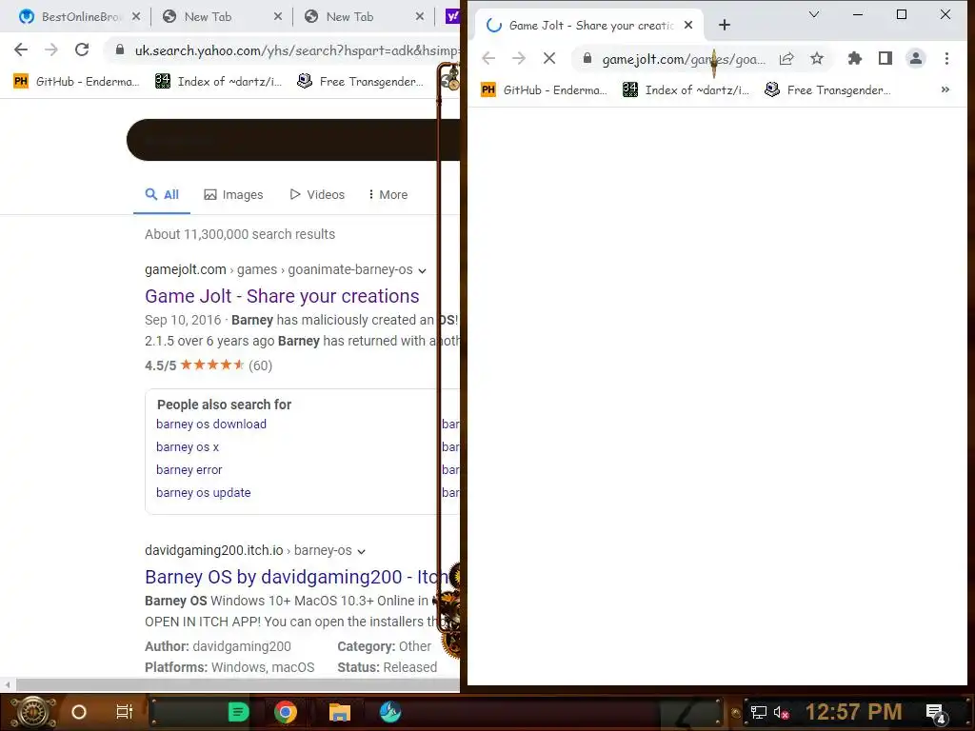Share this Game Jolt page

click(x=786, y=58)
